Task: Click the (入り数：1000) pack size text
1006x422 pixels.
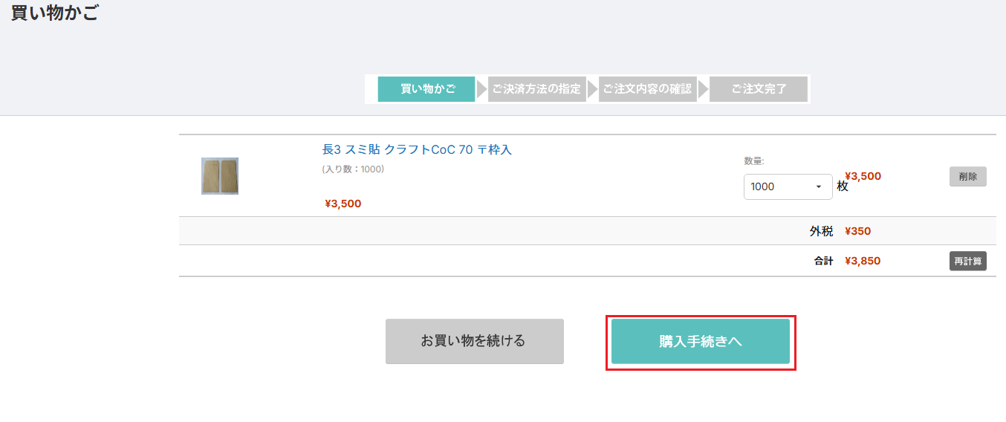Action: coord(353,169)
